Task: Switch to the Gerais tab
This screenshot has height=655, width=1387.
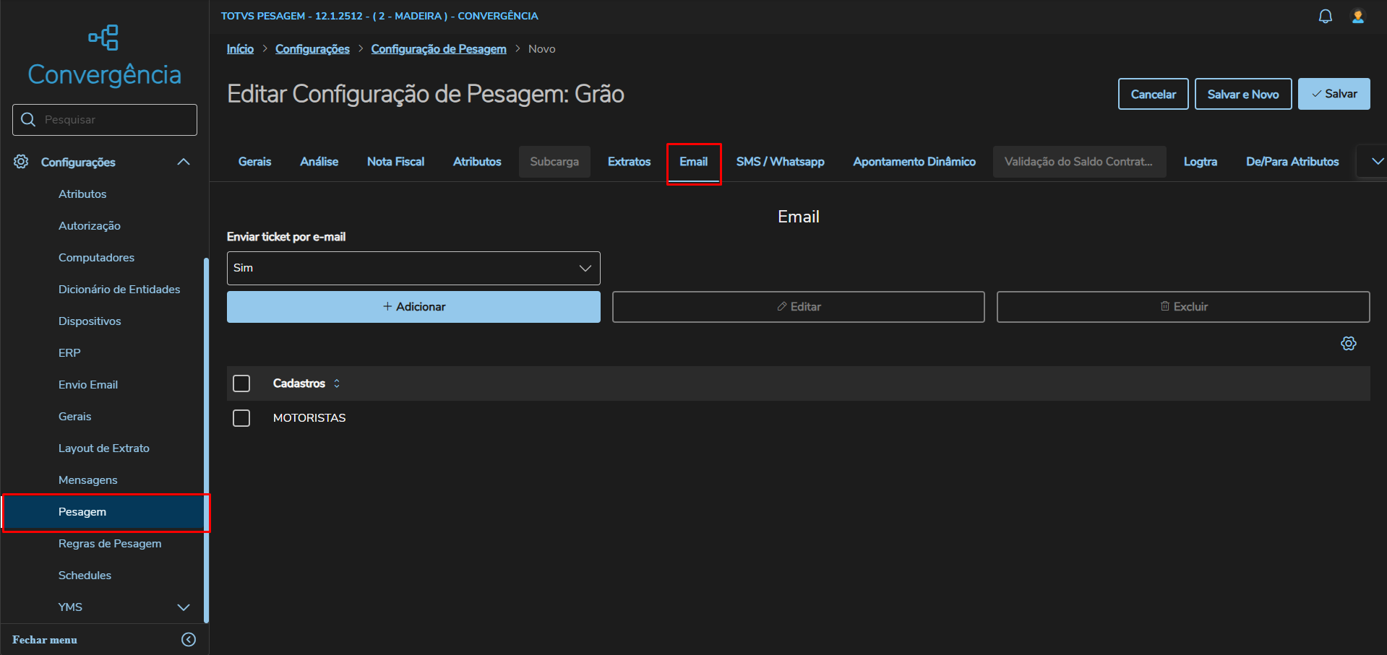Action: 255,162
